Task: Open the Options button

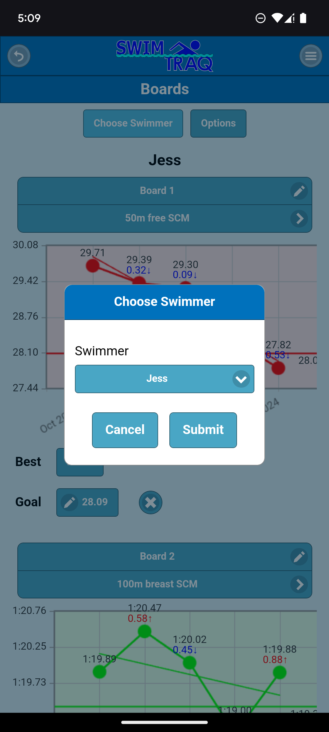Action: pos(218,124)
